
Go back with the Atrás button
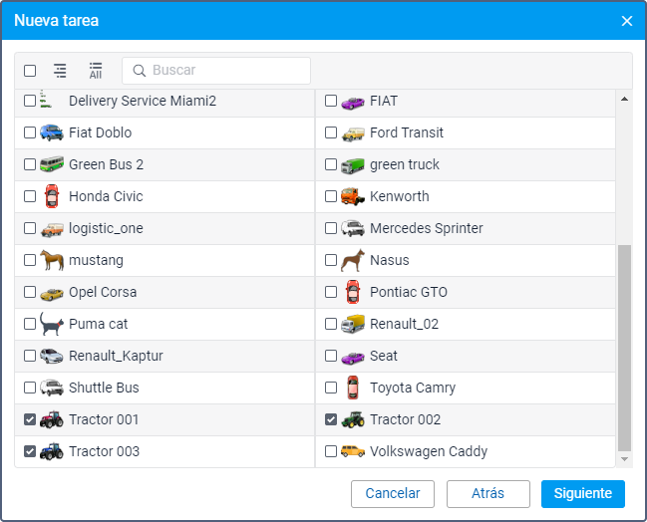click(x=487, y=493)
